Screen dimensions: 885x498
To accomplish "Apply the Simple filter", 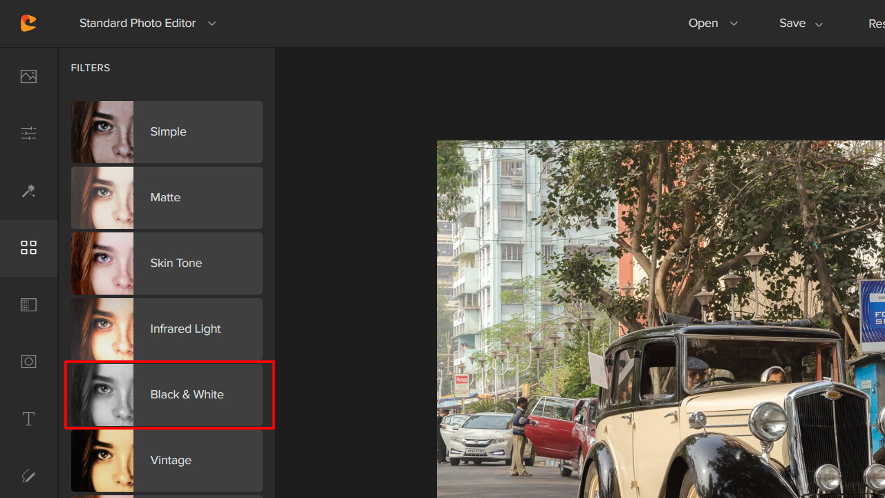I will [167, 132].
